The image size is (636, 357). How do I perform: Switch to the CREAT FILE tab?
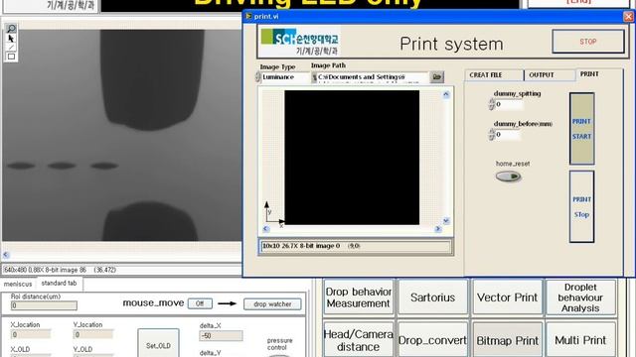(x=494, y=75)
